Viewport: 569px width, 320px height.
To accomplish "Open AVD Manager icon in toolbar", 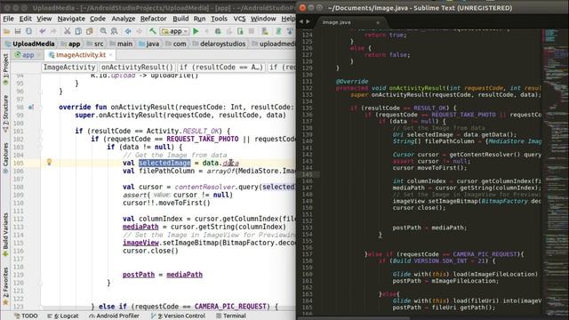I will [x=265, y=32].
